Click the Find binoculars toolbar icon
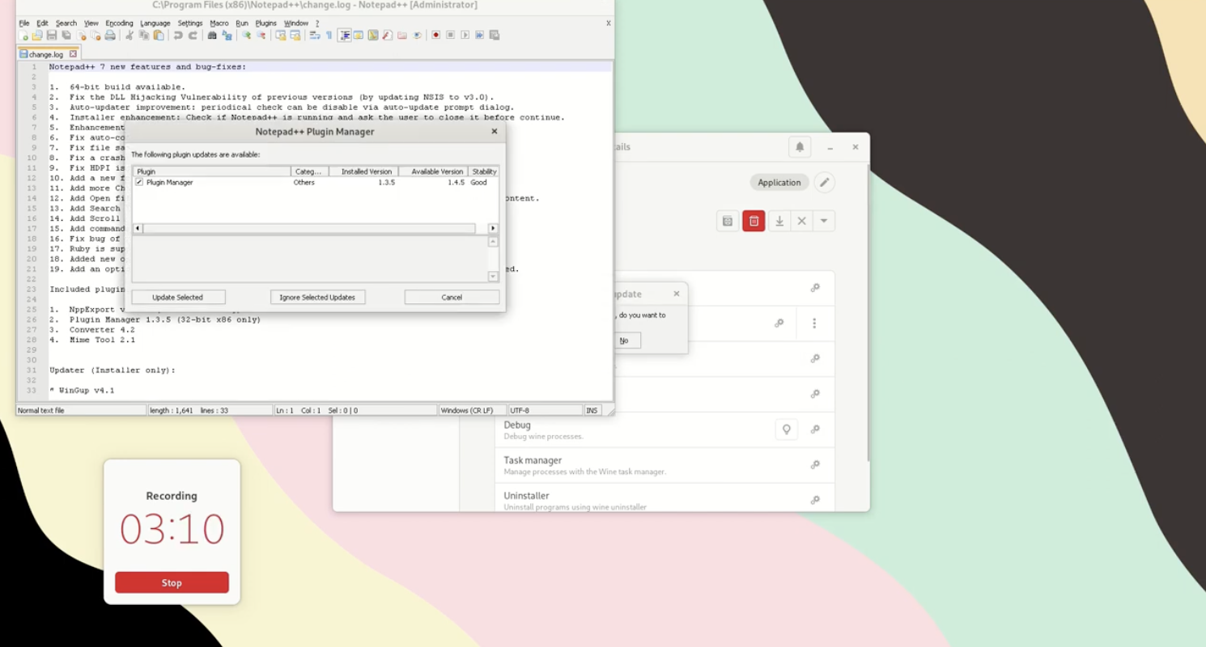 [x=212, y=36]
